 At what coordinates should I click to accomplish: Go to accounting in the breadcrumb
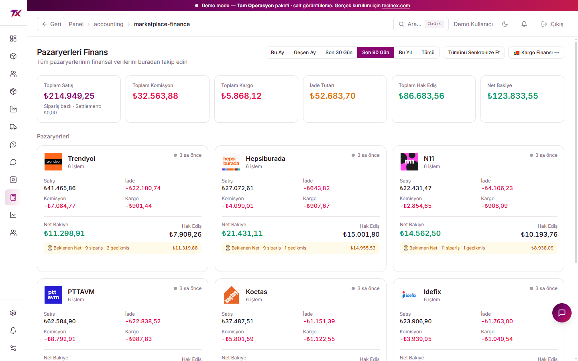tap(109, 24)
